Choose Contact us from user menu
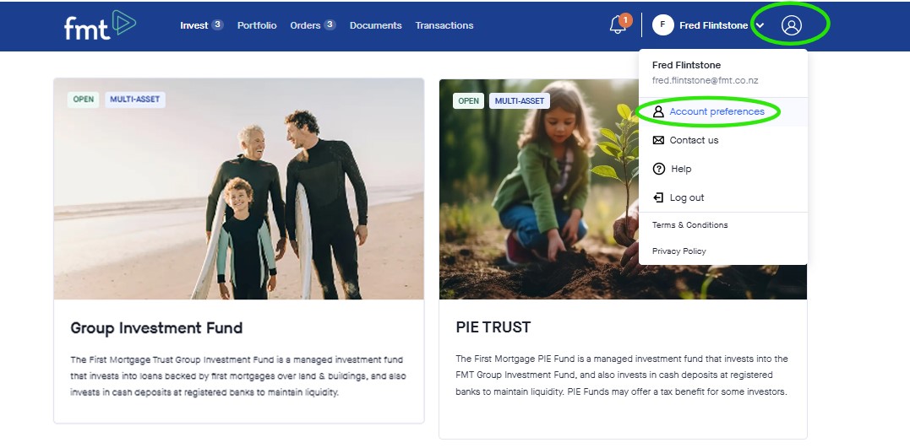 coord(694,140)
